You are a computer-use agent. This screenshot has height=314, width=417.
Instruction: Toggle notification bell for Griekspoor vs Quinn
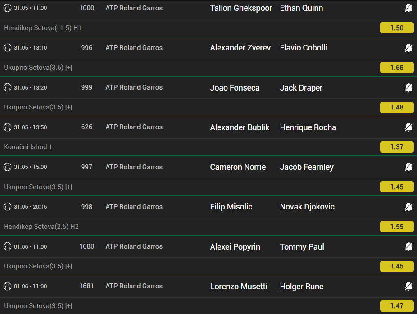click(x=408, y=8)
